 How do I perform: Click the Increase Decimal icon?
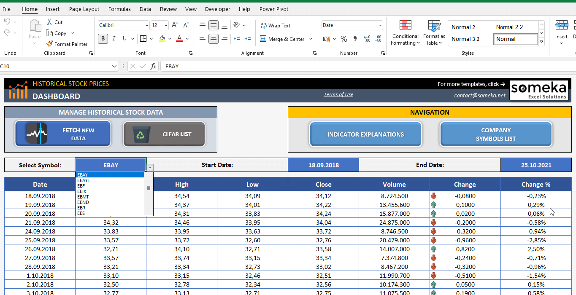pyautogui.click(x=367, y=39)
